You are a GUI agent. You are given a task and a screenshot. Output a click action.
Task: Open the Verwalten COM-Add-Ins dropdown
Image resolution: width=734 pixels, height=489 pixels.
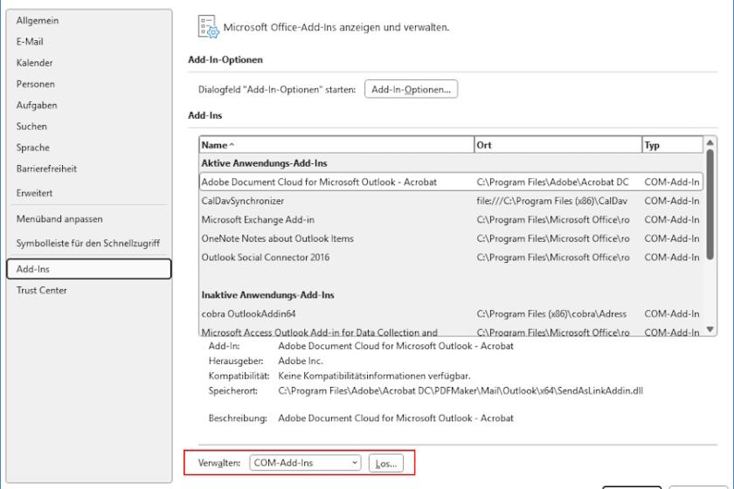[x=305, y=463]
